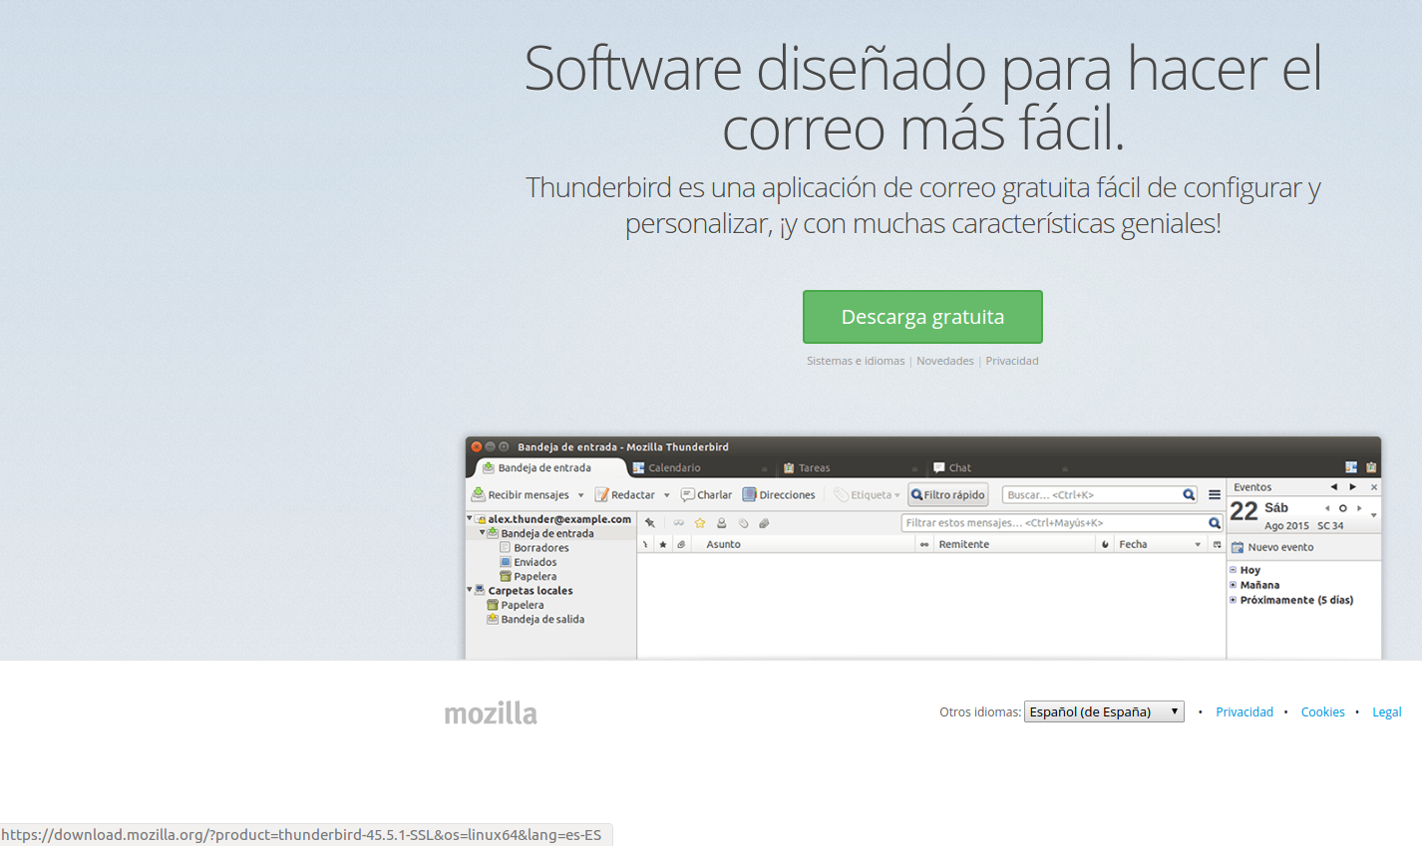Viewport: 1422px width, 846px height.
Task: Switch to the Tareas tab in Thunderbird
Action: click(850, 467)
